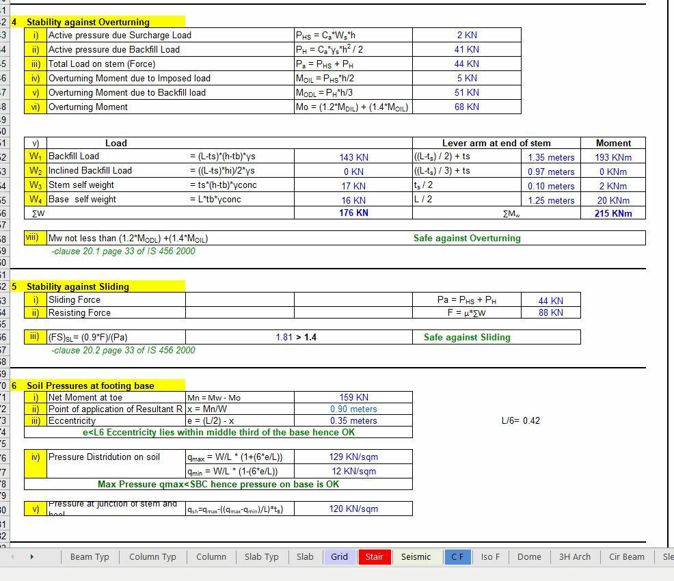Click the Net Moment at toe label
The image size is (674, 581).
[116, 398]
